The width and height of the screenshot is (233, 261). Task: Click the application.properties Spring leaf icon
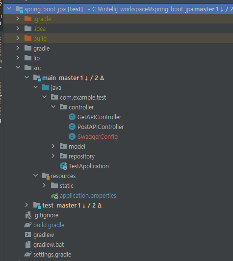point(54,196)
